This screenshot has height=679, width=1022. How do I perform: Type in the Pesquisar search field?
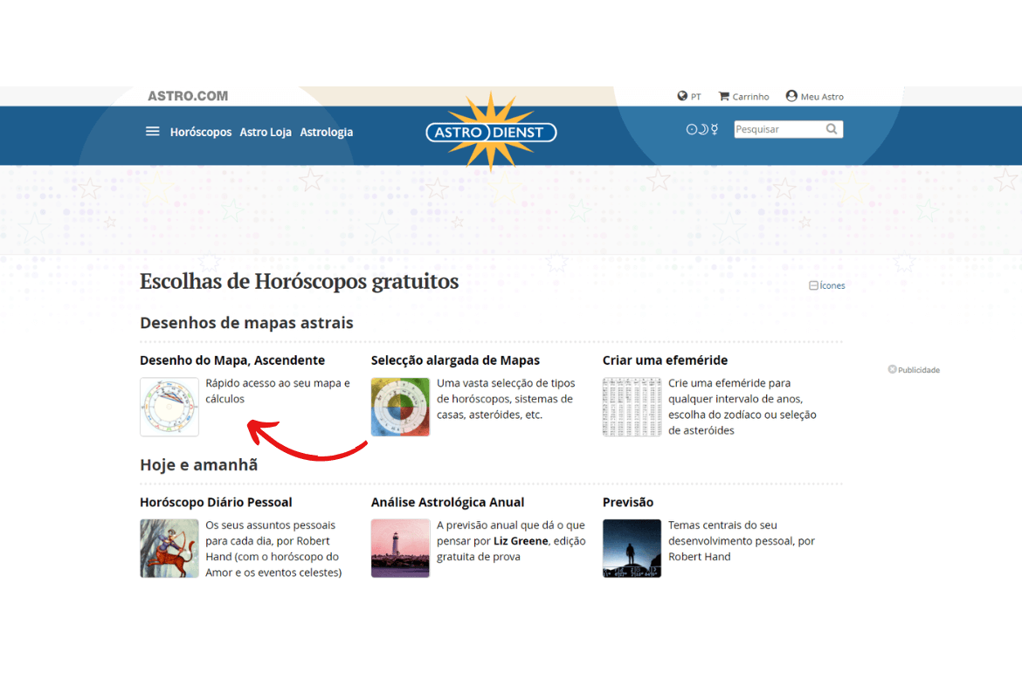777,129
